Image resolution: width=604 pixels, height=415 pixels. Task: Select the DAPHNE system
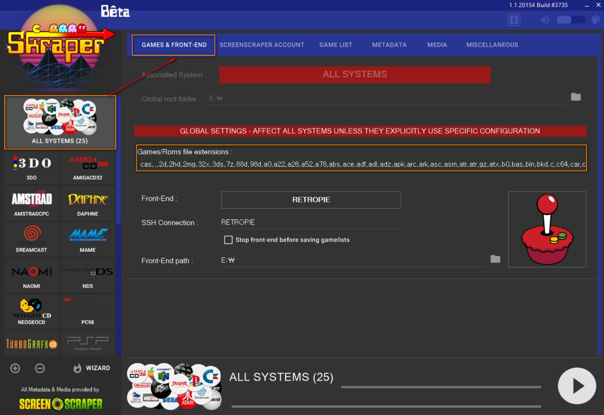(88, 204)
